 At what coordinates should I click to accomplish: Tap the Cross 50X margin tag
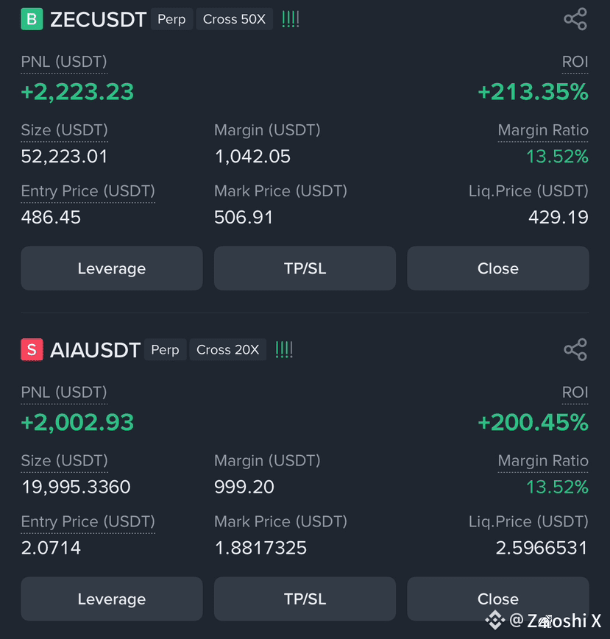click(x=235, y=19)
